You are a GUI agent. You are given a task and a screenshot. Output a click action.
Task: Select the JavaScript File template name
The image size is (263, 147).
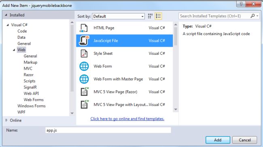coord(106,41)
